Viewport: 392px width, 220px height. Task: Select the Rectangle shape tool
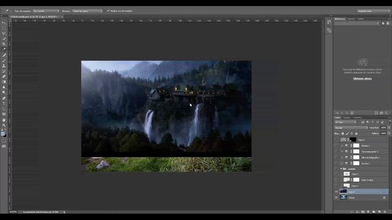(4, 114)
